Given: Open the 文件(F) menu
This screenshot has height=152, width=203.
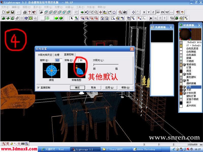Looking at the screenshot, I should pyautogui.click(x=5, y=7).
